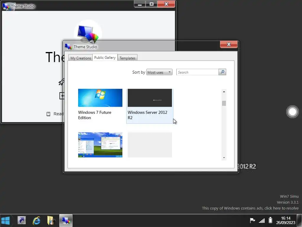Click gallery scrollbar up arrow
Screen dimensions: 302x227
(224, 92)
